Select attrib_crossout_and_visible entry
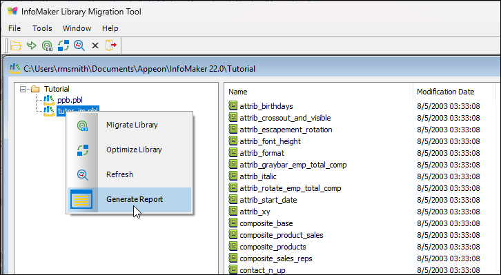The image size is (501, 275). (x=285, y=118)
